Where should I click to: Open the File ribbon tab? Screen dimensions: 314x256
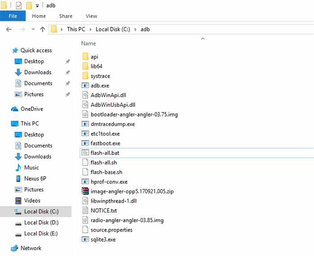tap(13, 16)
